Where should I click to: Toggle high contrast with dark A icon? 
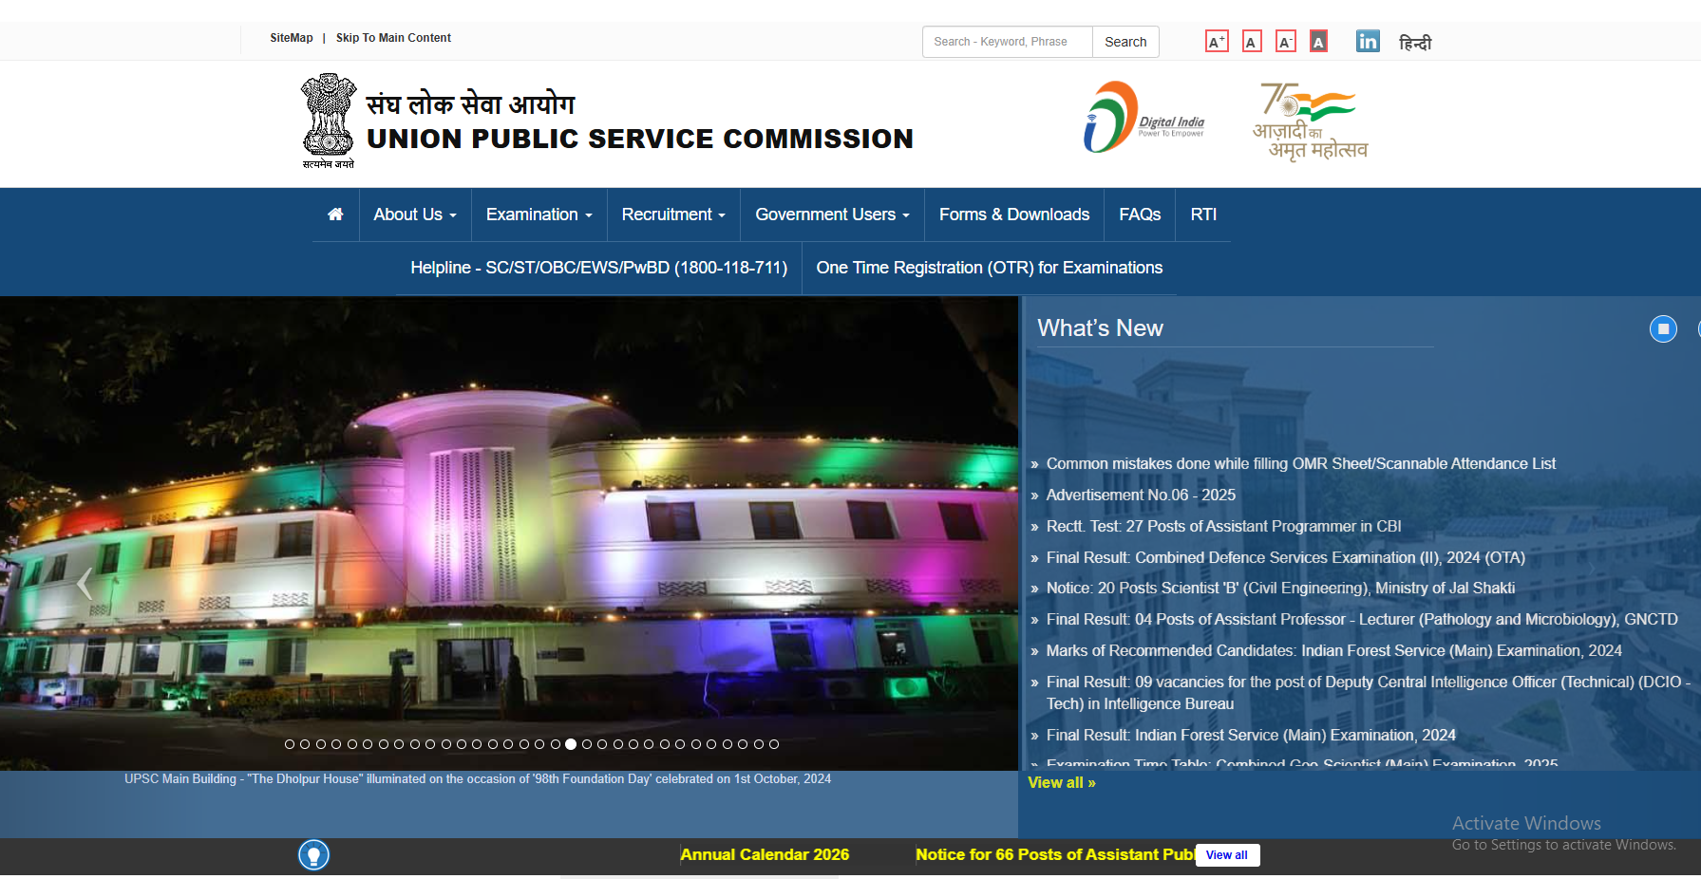(1318, 42)
